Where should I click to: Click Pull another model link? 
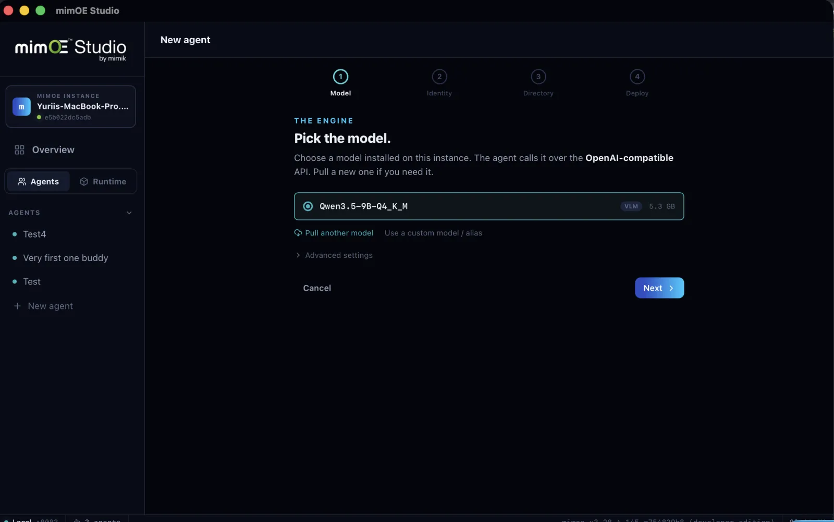[x=334, y=233]
